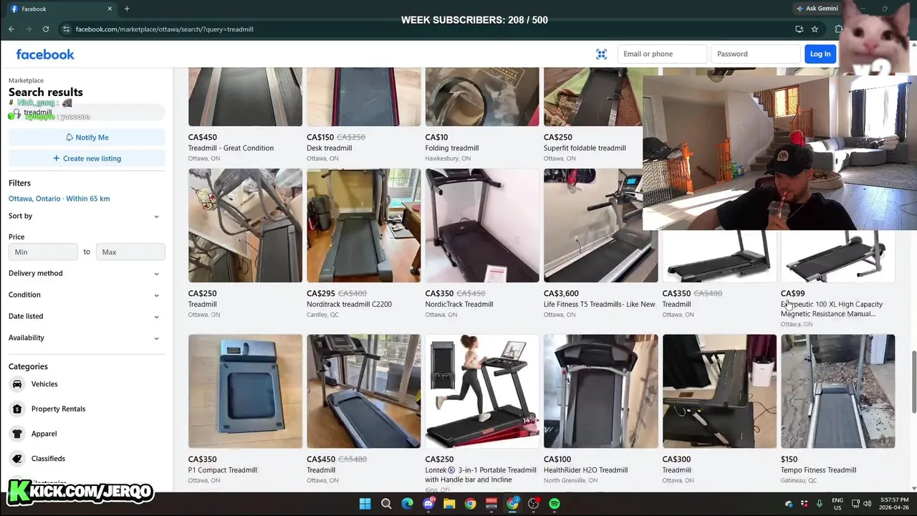Launch Microsoft Edge from taskbar

coord(407,504)
